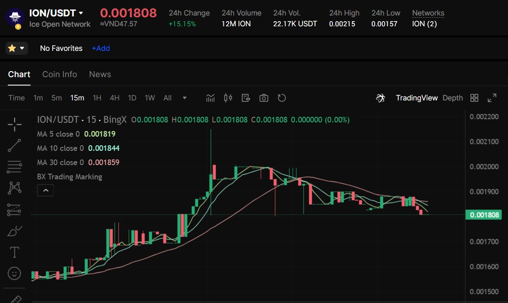
Task: Choose the XABCD pattern tool
Action: point(15,188)
